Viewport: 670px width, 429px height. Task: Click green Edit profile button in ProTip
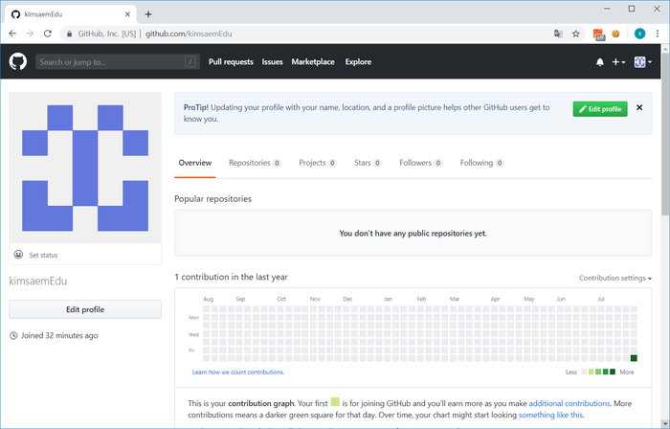tap(600, 109)
